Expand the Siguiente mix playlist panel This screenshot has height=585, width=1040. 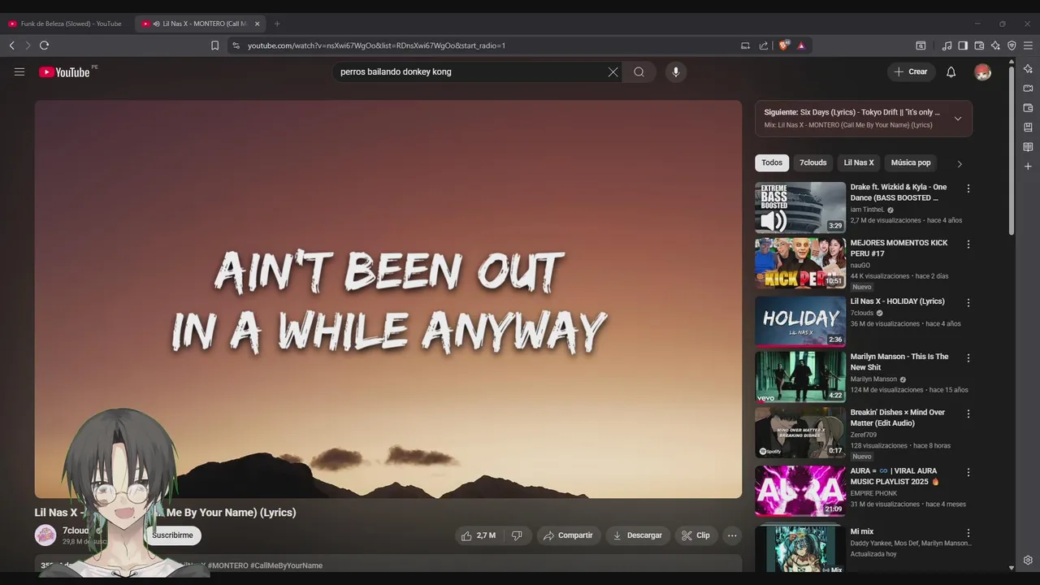(957, 119)
